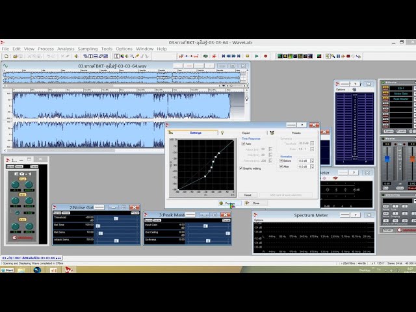
Task: Select the magnifier zoom tool in toolbar
Action: click(132, 57)
